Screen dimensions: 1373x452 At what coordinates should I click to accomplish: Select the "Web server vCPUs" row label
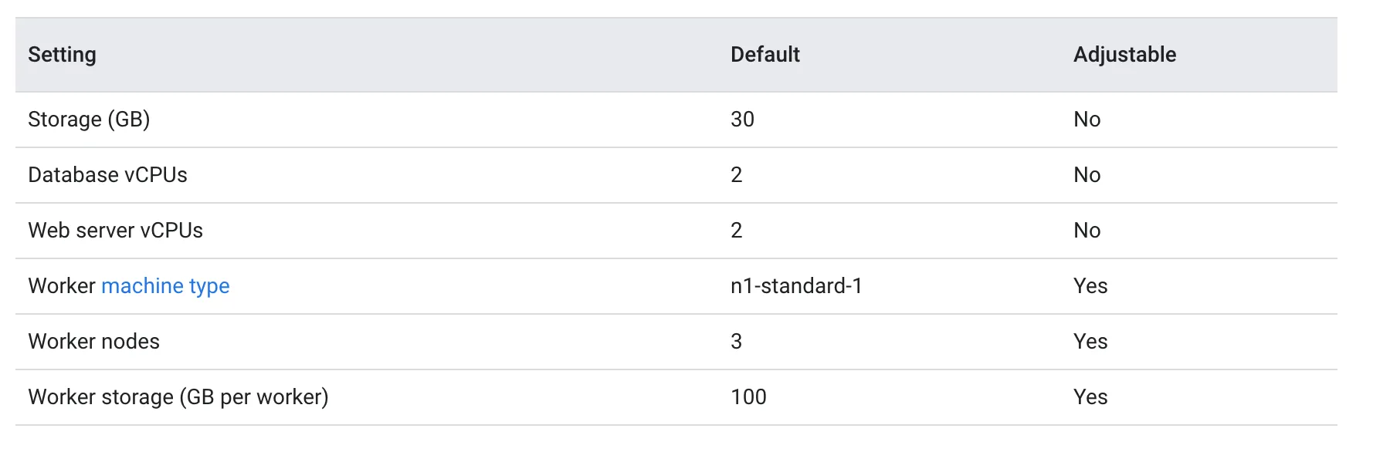coord(115,231)
